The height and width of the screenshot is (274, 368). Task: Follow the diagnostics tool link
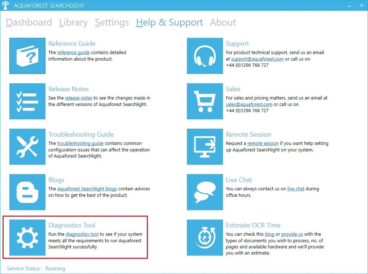click(x=82, y=234)
